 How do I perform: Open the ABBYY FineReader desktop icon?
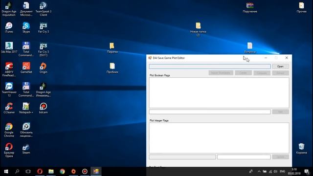[x=9, y=69]
